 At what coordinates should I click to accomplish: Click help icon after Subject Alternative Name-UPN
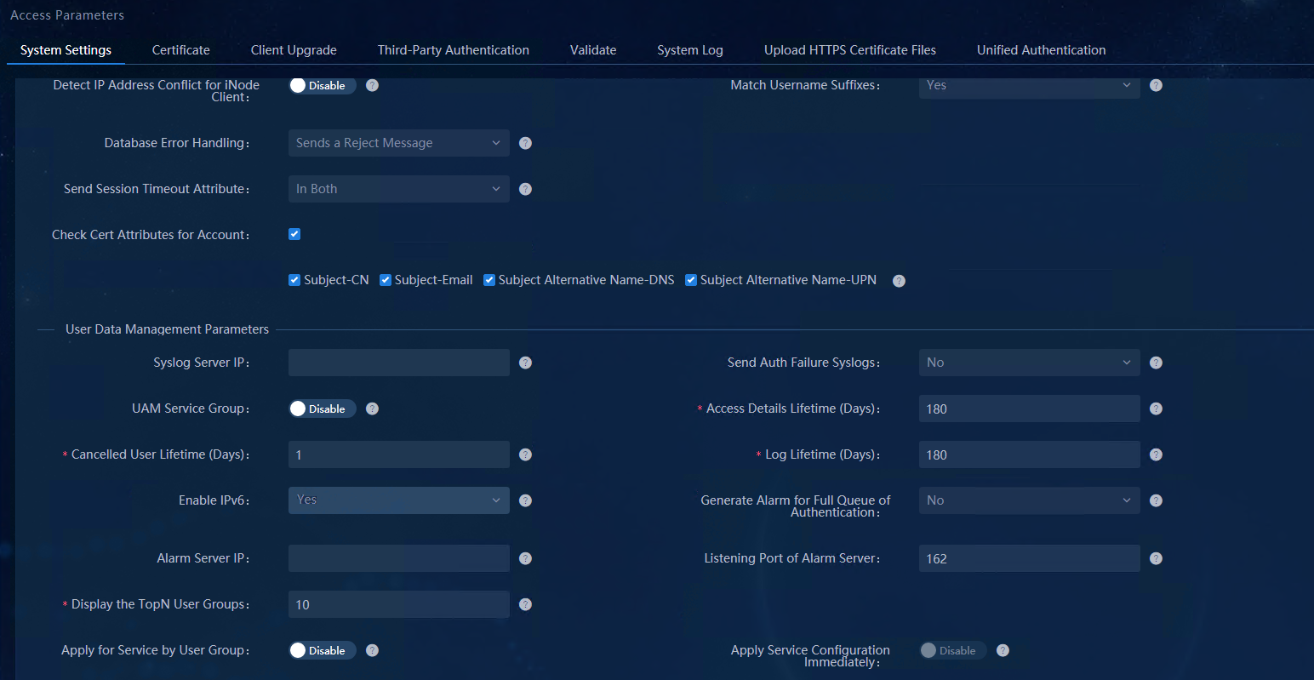899,281
